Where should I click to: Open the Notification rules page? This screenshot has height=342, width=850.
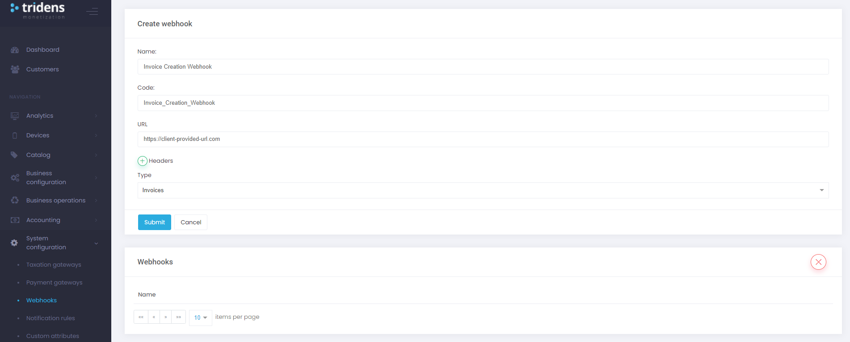[x=50, y=318]
